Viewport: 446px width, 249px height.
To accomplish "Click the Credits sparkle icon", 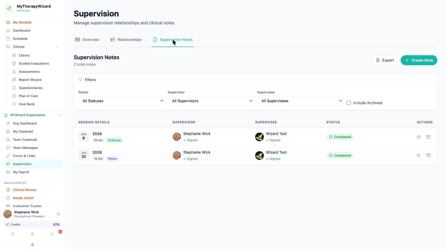I will click(x=7, y=225).
